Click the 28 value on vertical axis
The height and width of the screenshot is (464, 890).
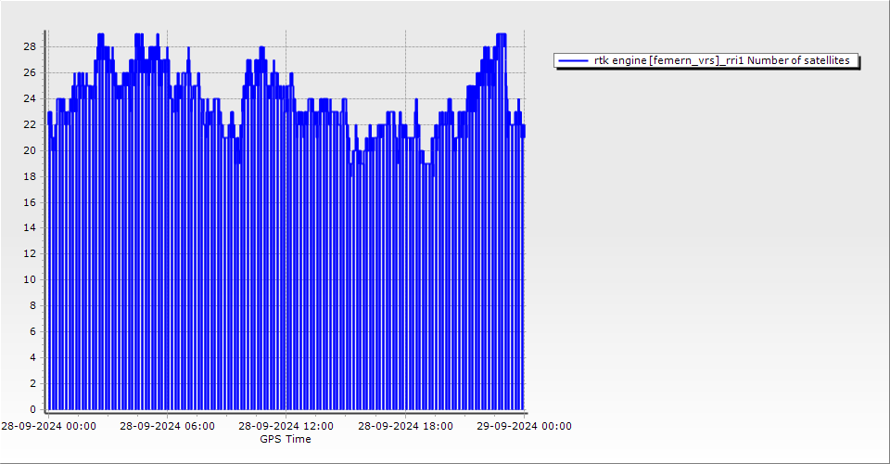click(x=30, y=46)
